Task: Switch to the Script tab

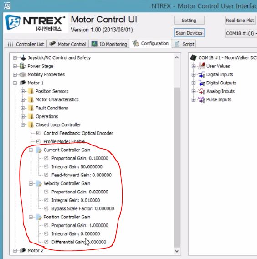Action: (184, 44)
